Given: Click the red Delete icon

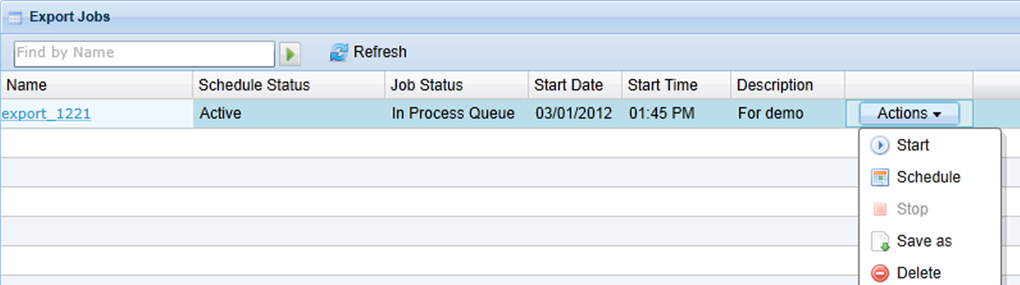Looking at the screenshot, I should [879, 273].
